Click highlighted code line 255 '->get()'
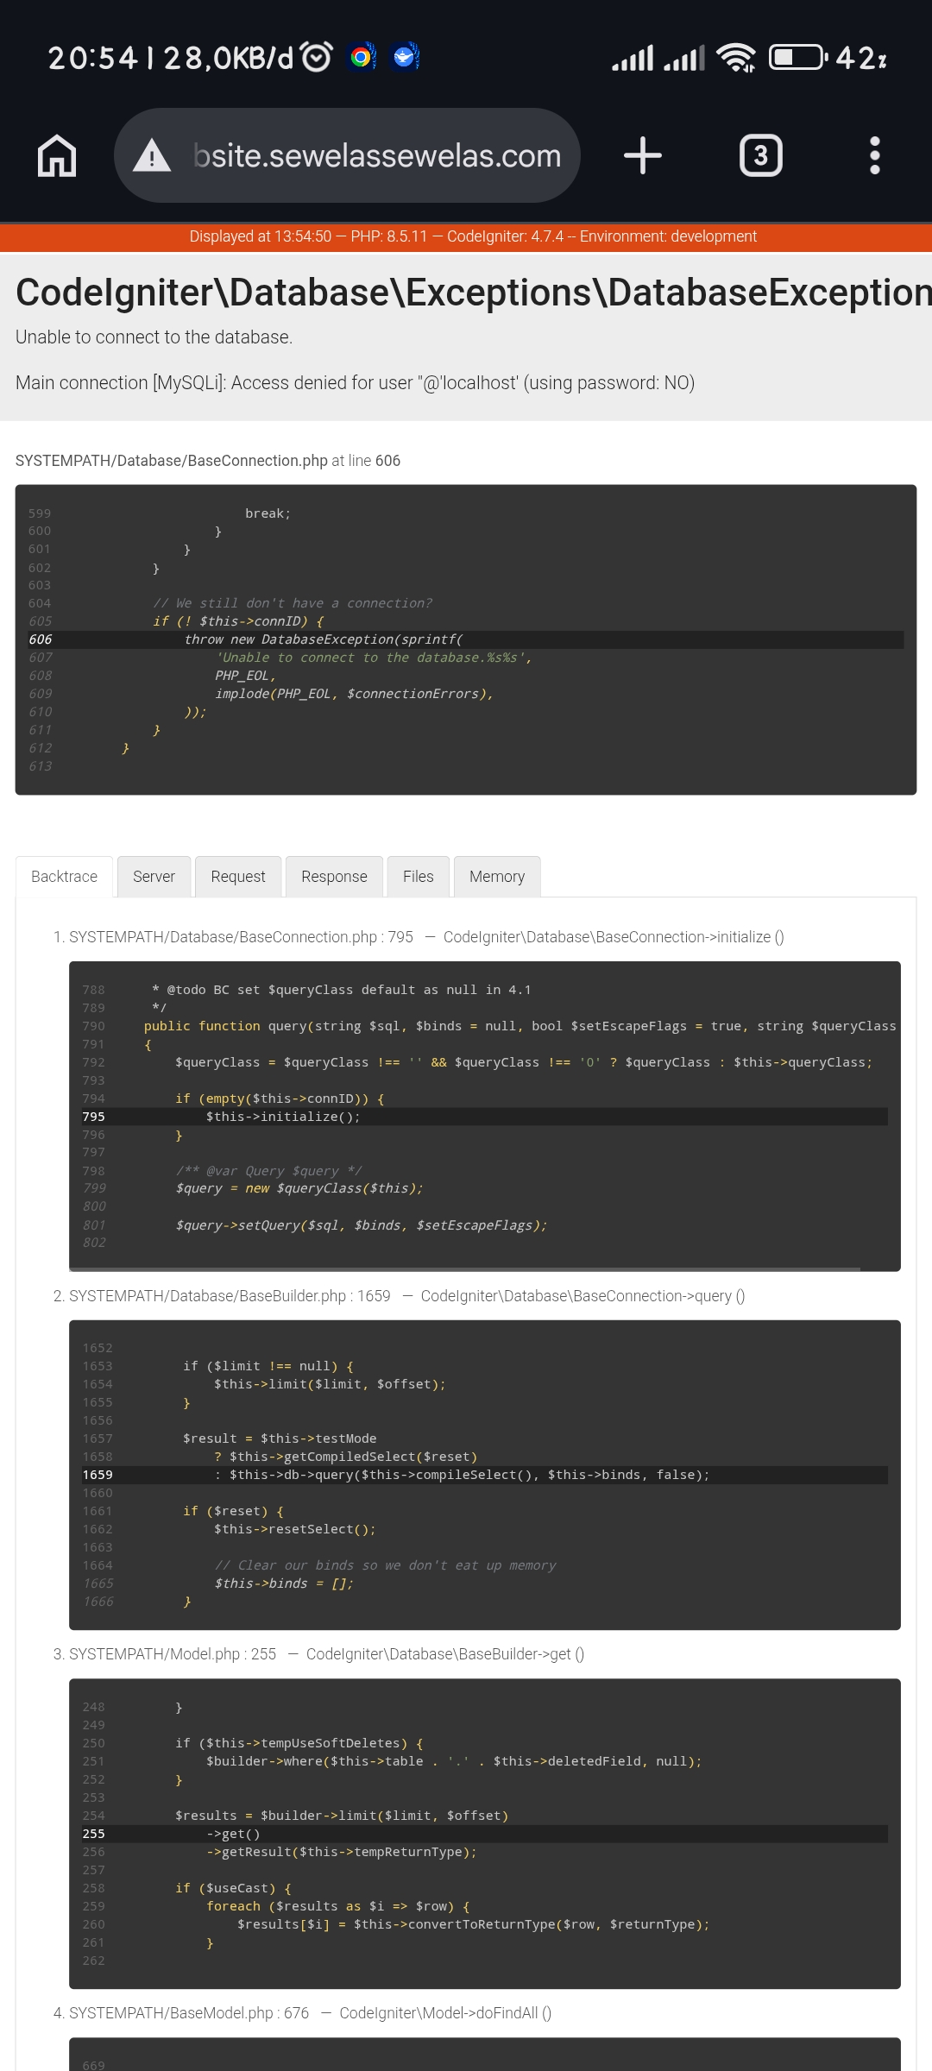The image size is (932, 2071). pos(485,1834)
